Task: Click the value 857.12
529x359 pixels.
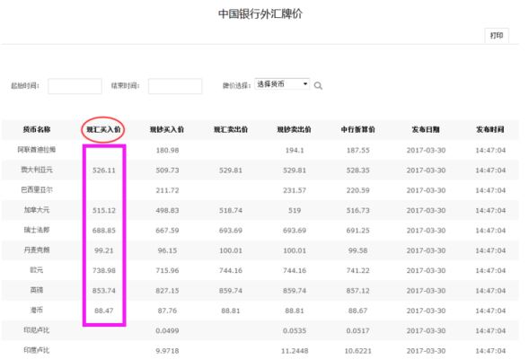Action: pyautogui.click(x=358, y=291)
